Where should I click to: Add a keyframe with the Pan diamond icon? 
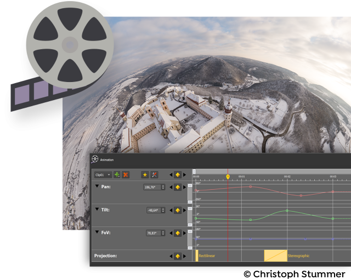tap(178, 187)
